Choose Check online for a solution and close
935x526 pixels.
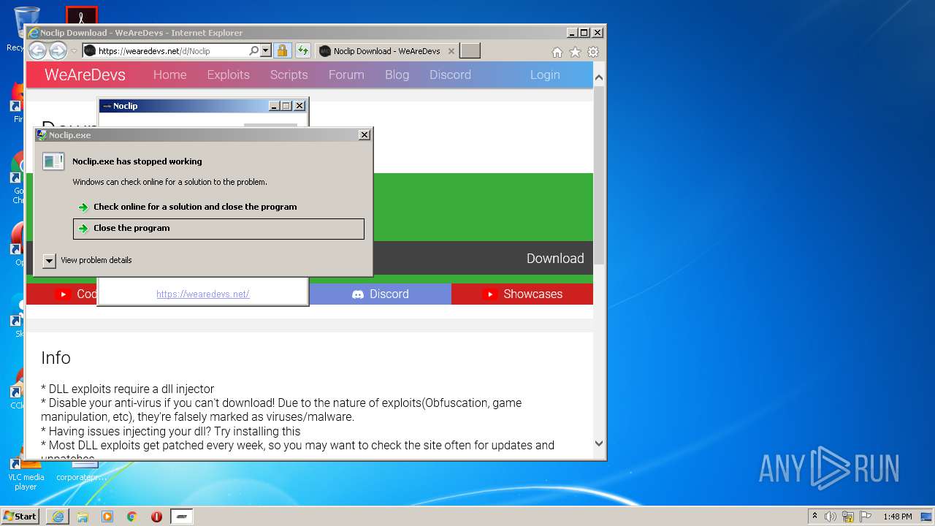pos(218,207)
